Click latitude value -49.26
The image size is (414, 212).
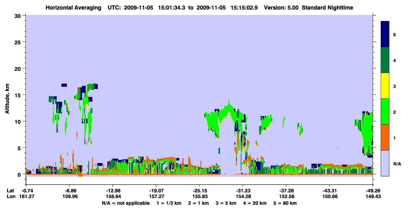pyautogui.click(x=373, y=191)
